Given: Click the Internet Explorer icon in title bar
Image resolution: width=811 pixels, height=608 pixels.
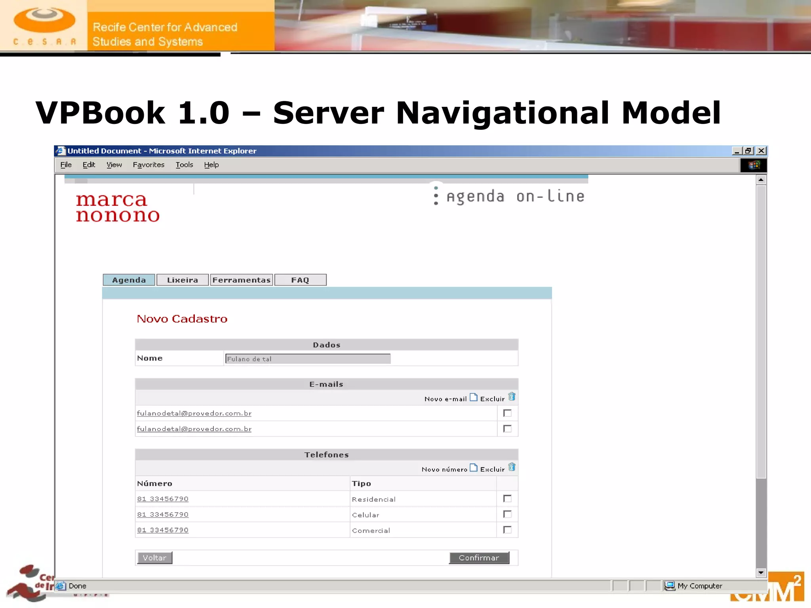Looking at the screenshot, I should pyautogui.click(x=60, y=151).
